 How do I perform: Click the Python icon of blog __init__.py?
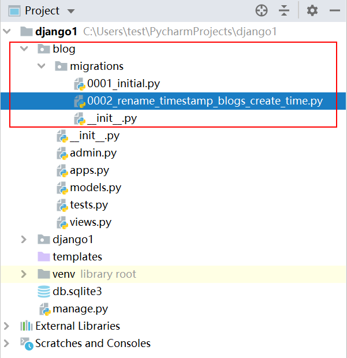tap(62, 136)
